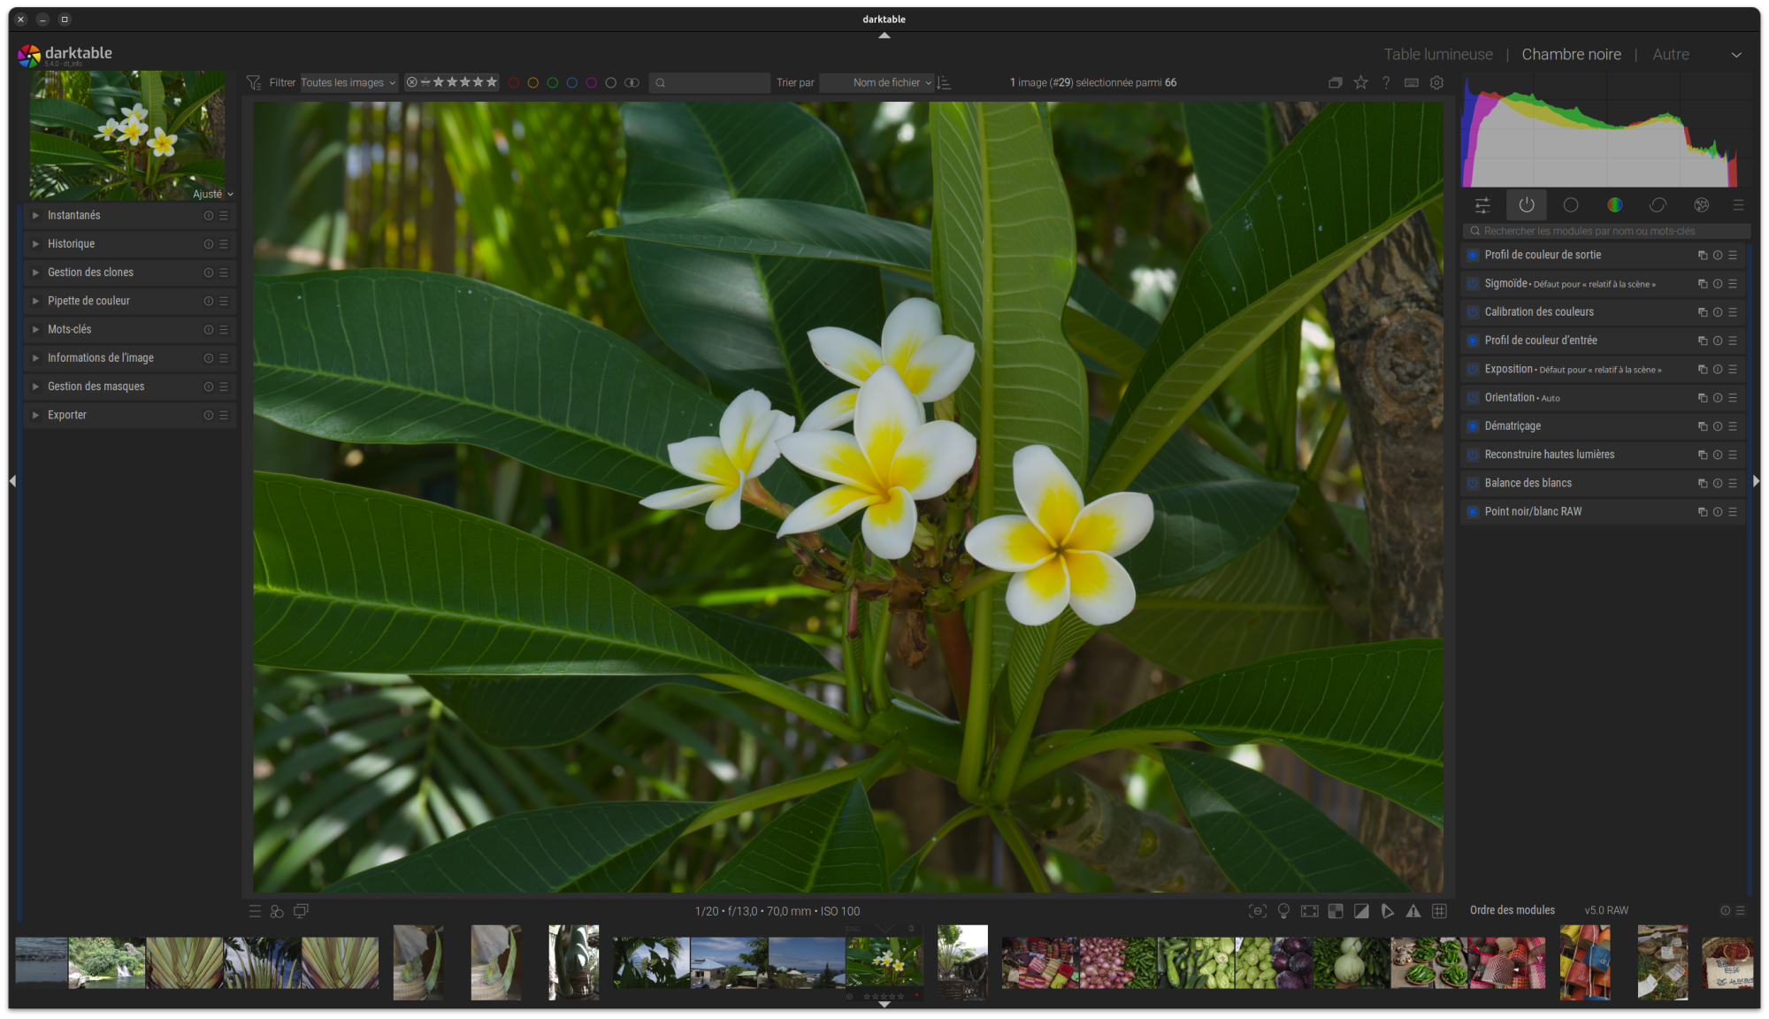Enable color assessment lightbulb icon
The height and width of the screenshot is (1019, 1769).
1283,911
